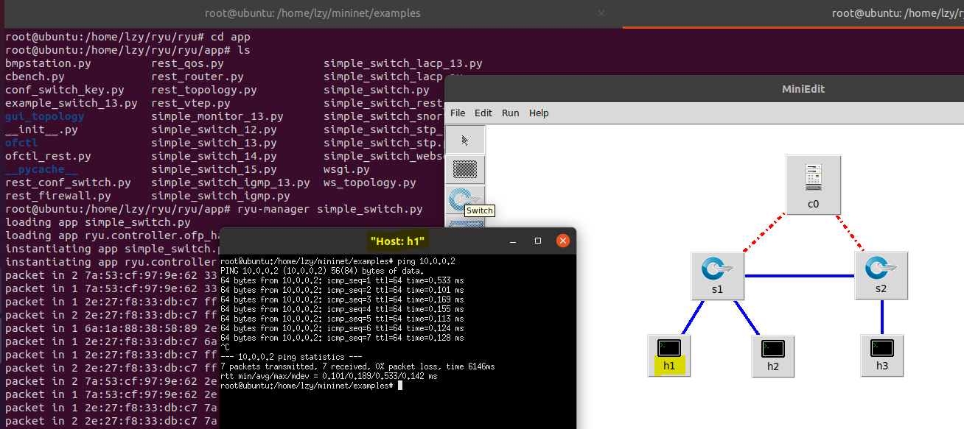The width and height of the screenshot is (964, 429).
Task: Click the gui_topology directory name
Action: [44, 116]
